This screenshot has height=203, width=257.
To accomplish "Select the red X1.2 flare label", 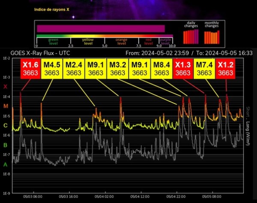I will tap(226, 69).
